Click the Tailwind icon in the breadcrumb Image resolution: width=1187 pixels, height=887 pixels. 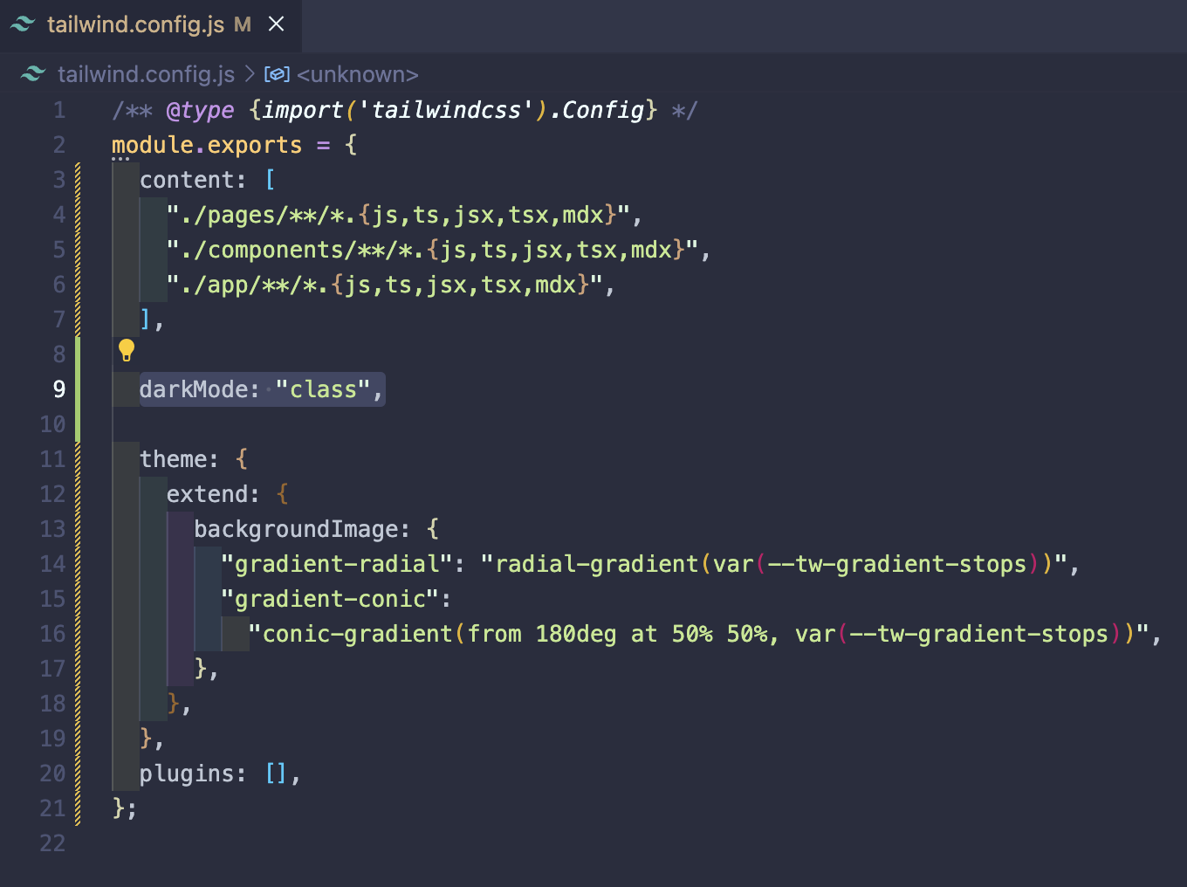(x=33, y=74)
